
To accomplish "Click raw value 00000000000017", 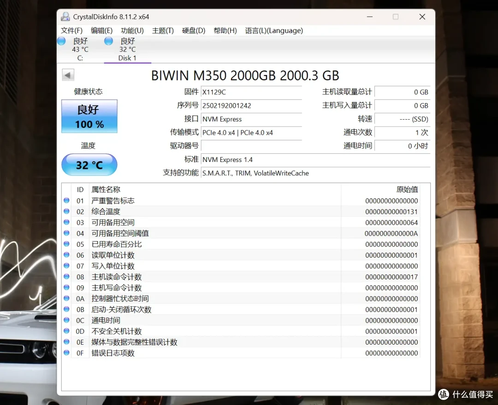I will pyautogui.click(x=391, y=277).
